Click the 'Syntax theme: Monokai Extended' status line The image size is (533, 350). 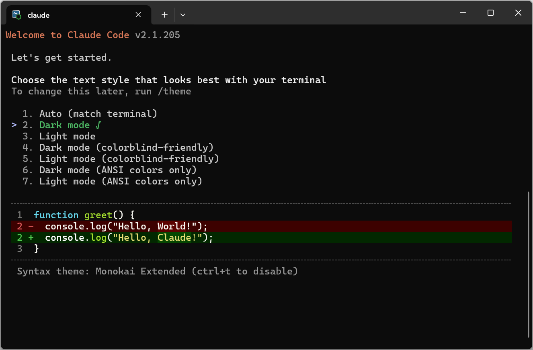tap(158, 271)
